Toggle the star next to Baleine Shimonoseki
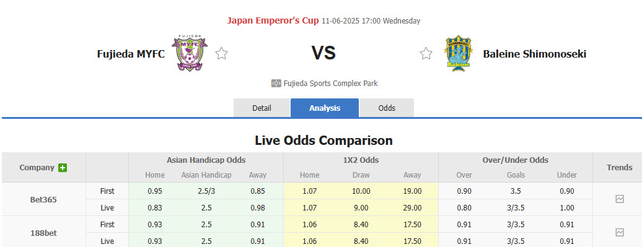Image resolution: width=642 pixels, height=247 pixels. tap(426, 54)
